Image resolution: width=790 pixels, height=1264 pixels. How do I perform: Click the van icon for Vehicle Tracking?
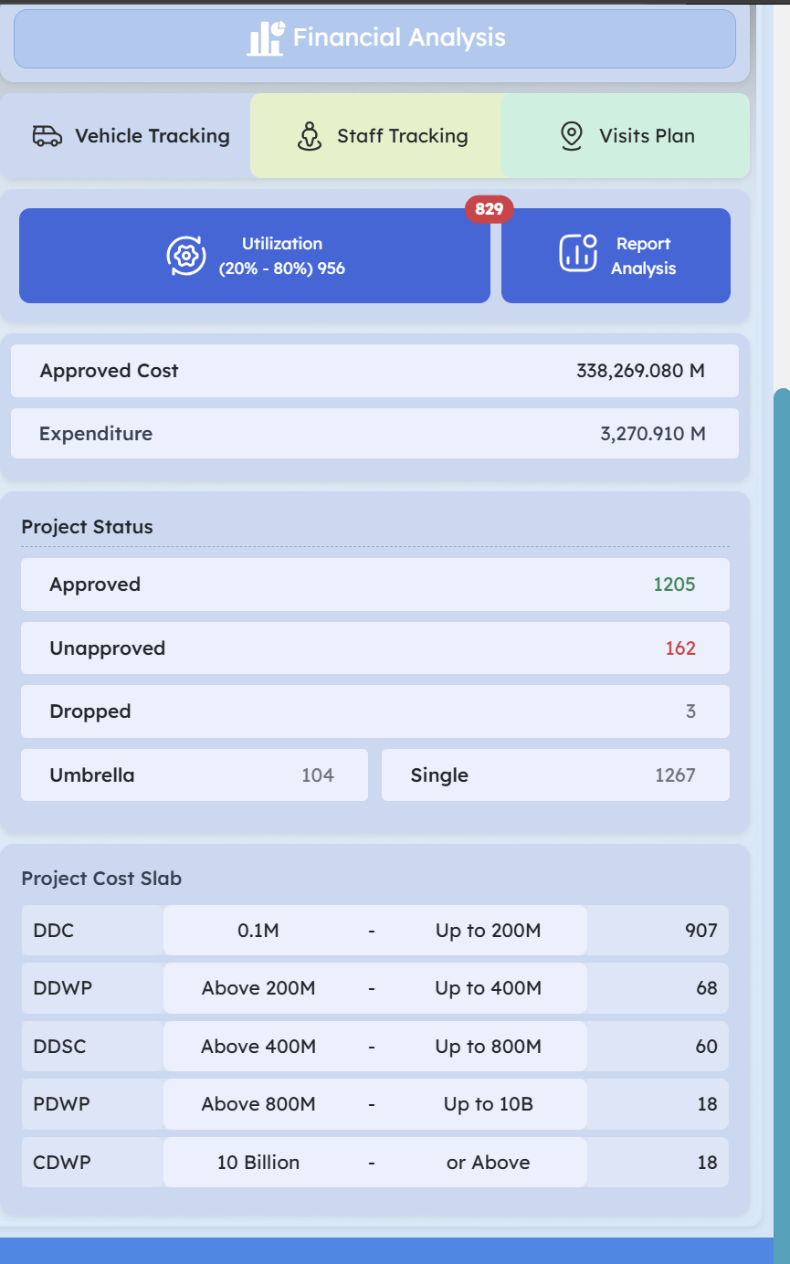[47, 136]
